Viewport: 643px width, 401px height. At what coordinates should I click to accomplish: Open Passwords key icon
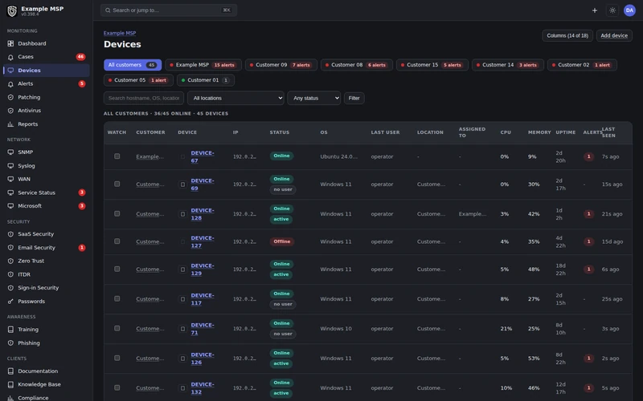[x=10, y=302]
